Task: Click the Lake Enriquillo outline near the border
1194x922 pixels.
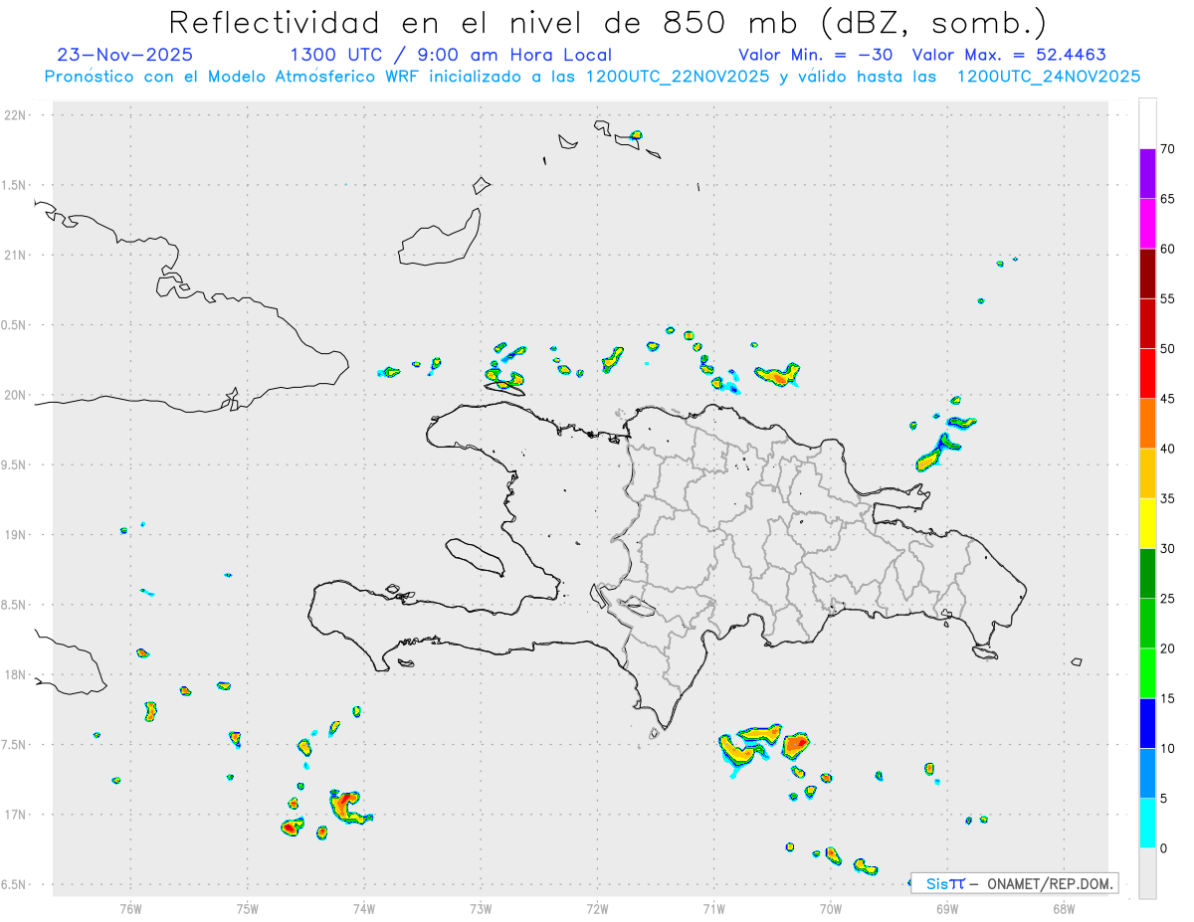Action: [x=637, y=606]
